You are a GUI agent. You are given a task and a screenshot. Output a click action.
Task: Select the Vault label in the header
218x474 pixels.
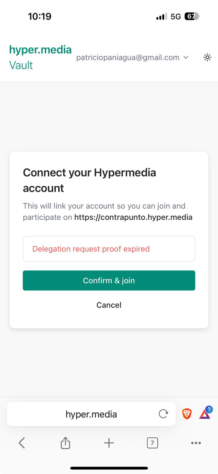(21, 65)
